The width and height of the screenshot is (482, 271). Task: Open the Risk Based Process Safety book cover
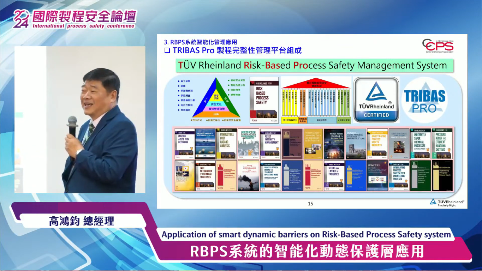point(264,100)
